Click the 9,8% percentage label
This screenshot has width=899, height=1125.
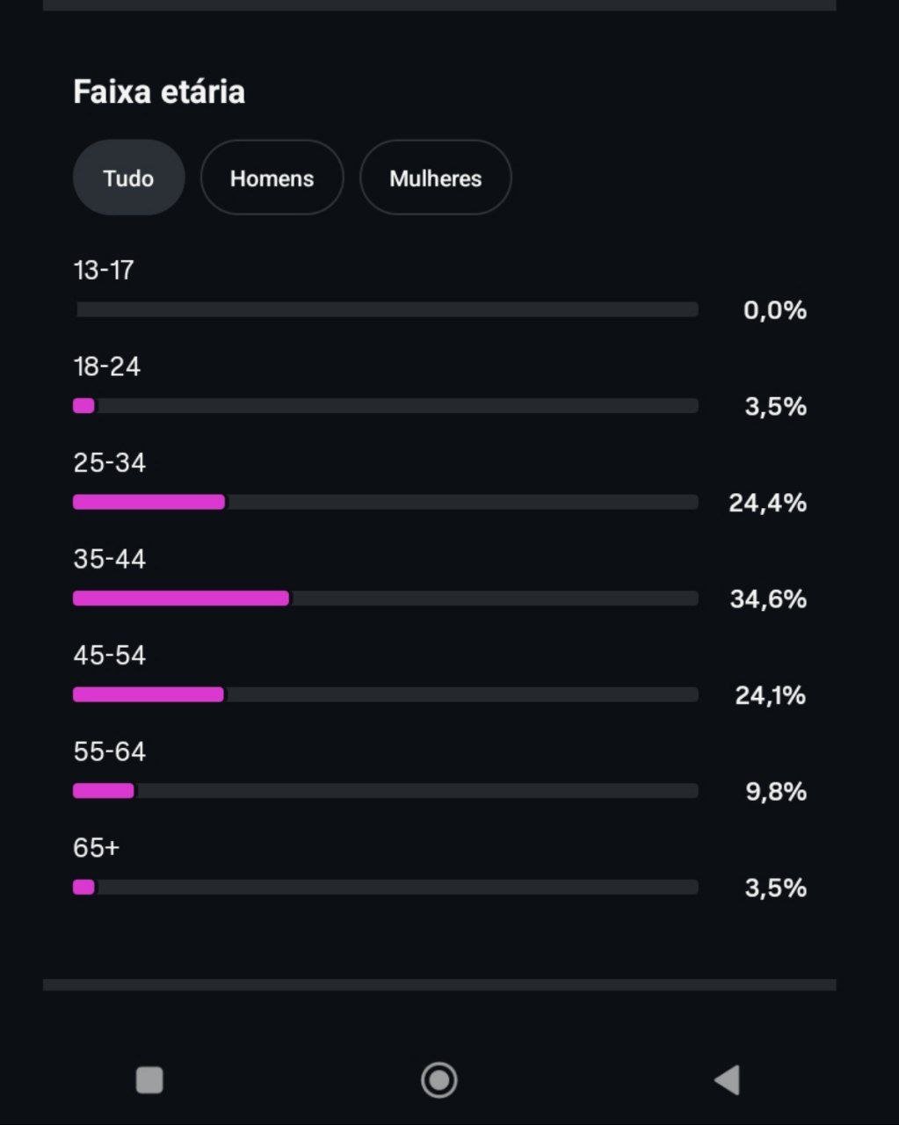coord(776,792)
